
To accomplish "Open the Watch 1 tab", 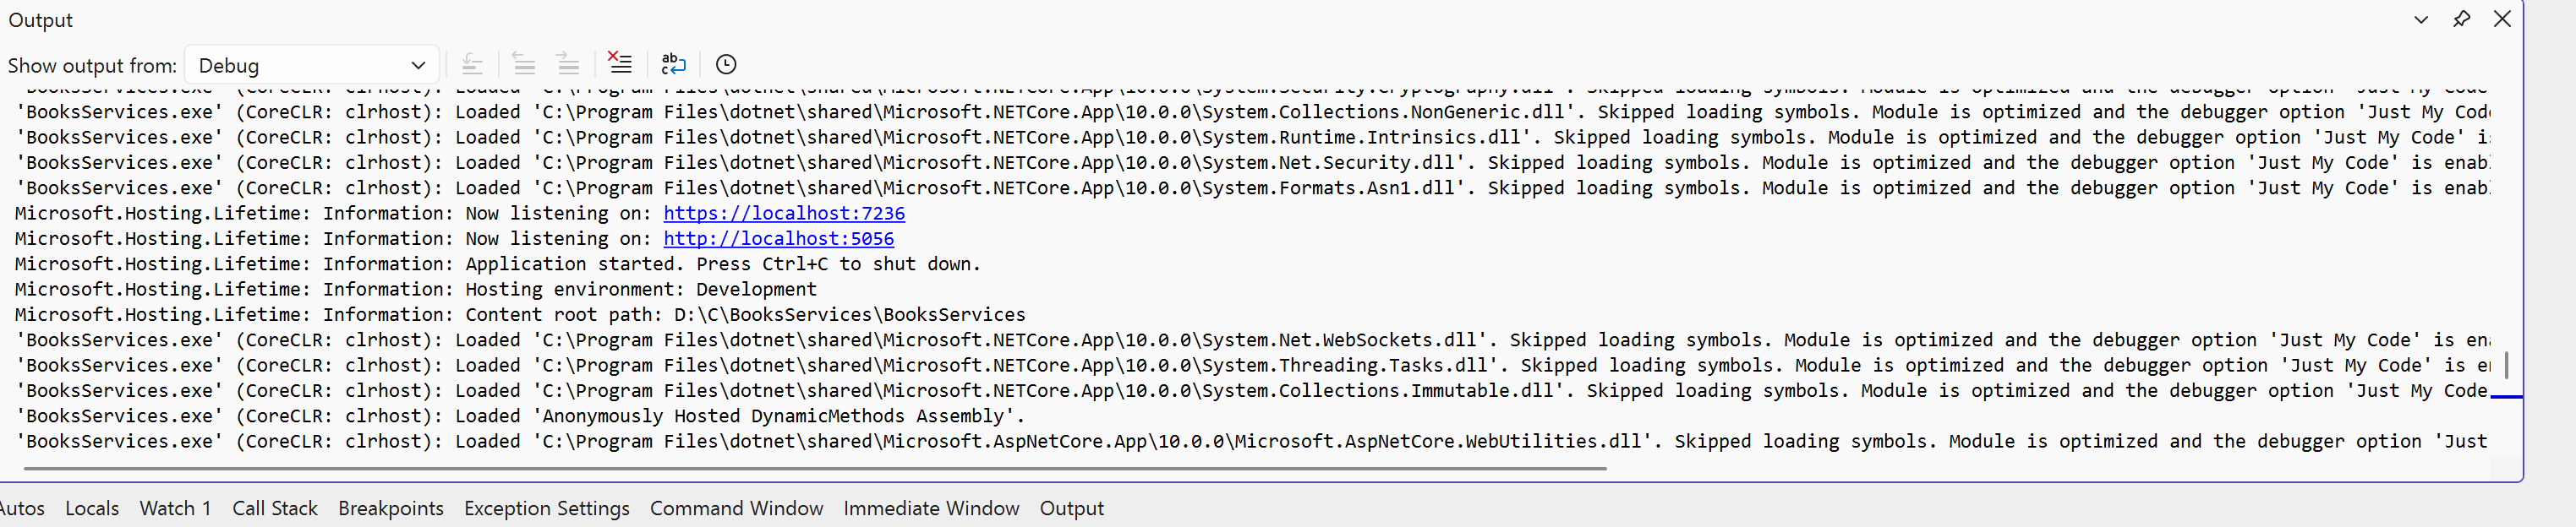I will (175, 508).
